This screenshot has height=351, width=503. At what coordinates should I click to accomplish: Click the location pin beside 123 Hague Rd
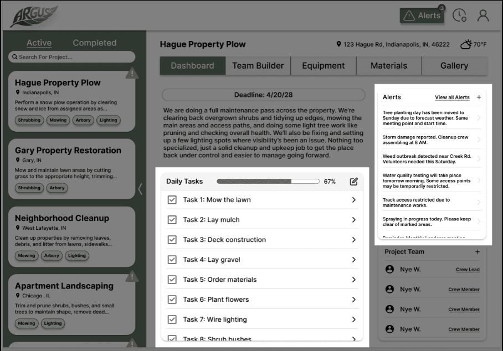pos(338,44)
